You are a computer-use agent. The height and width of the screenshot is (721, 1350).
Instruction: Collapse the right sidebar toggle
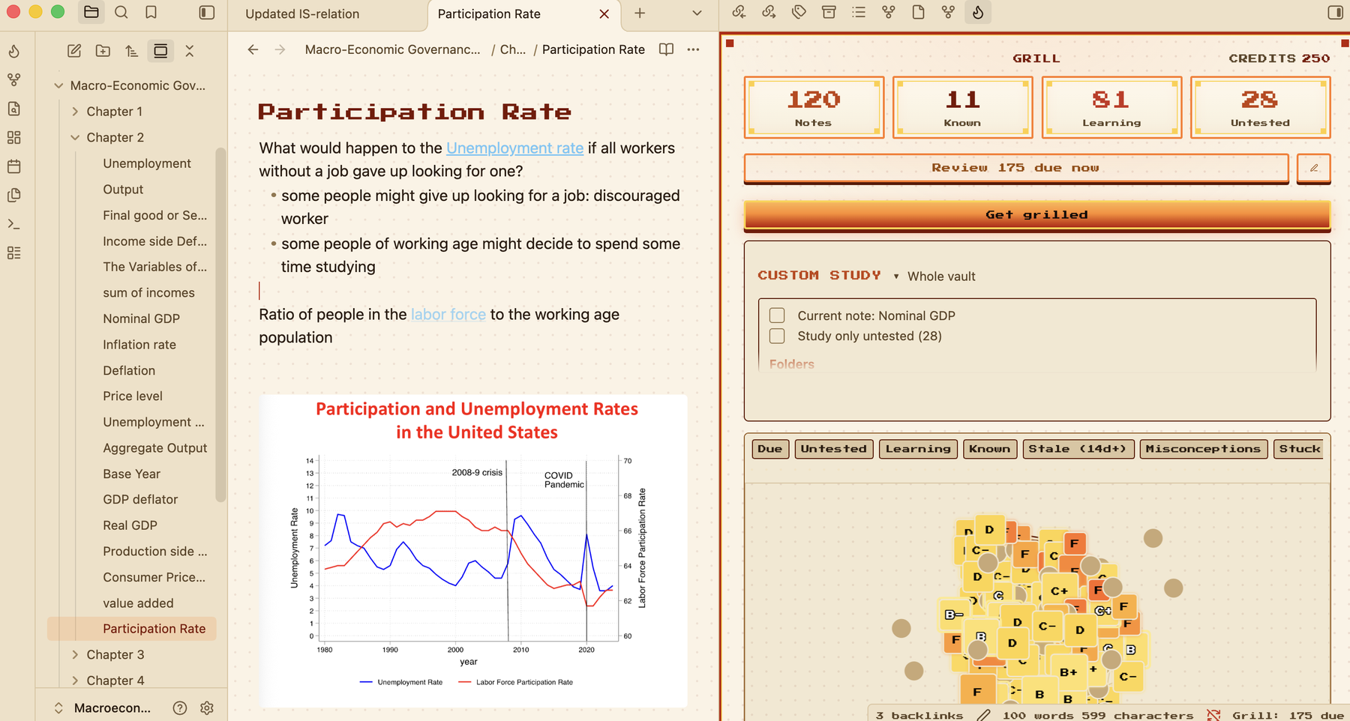click(1335, 13)
